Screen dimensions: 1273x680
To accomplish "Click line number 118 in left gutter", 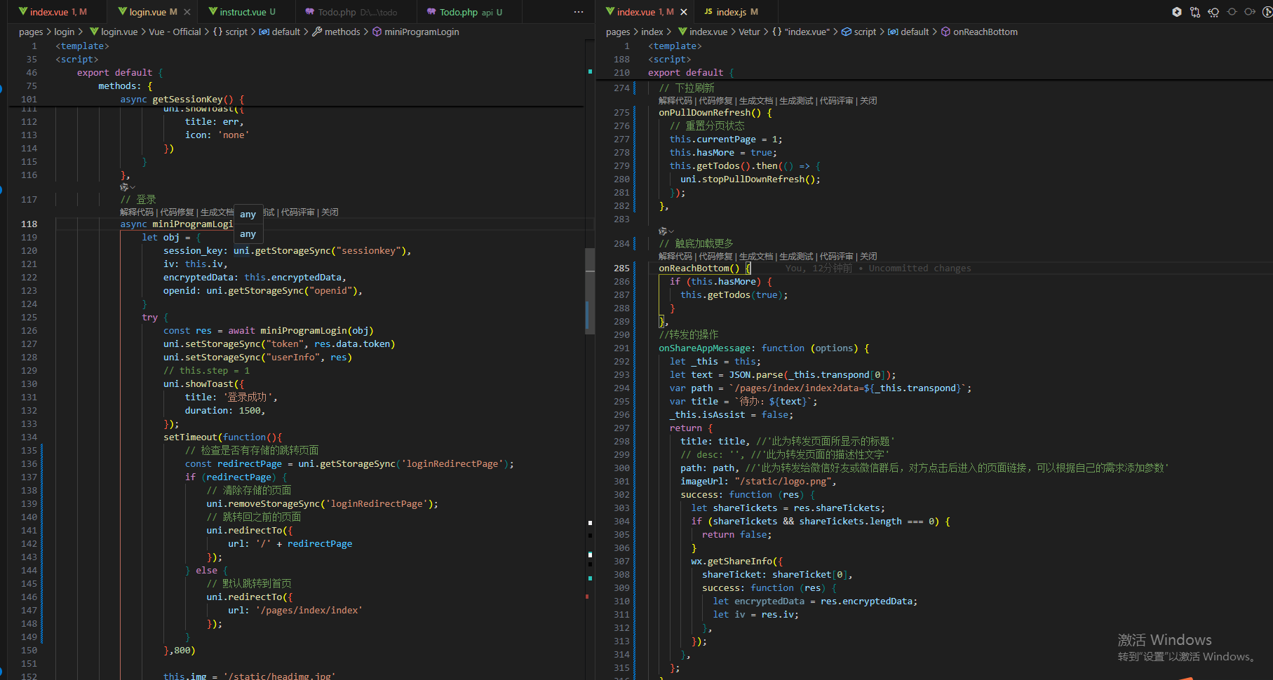I will coord(29,224).
